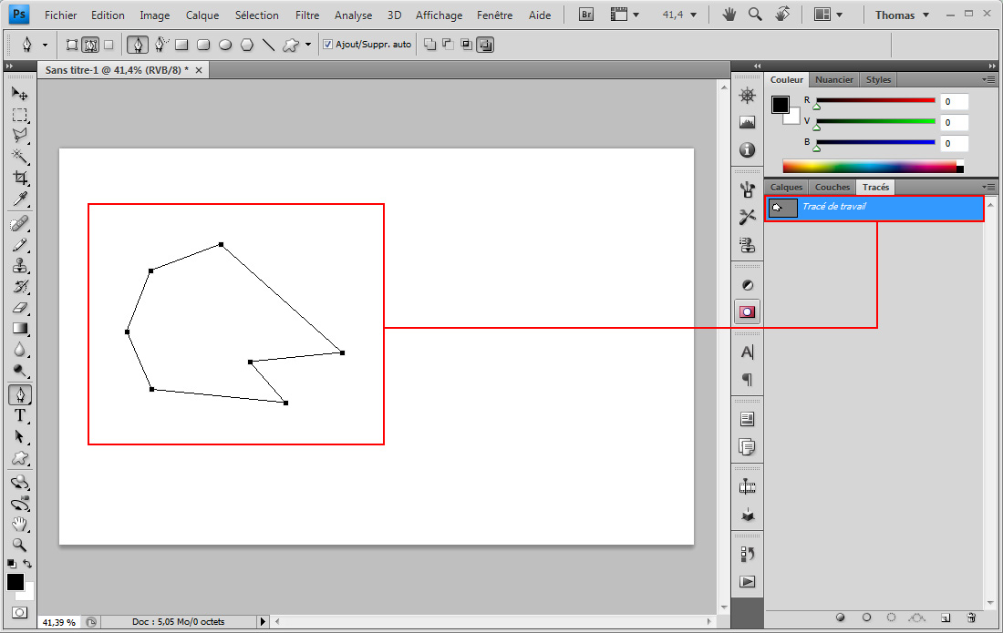Screen dimensions: 1003x633
Task: Select the Gradient tool
Action: coord(19,329)
